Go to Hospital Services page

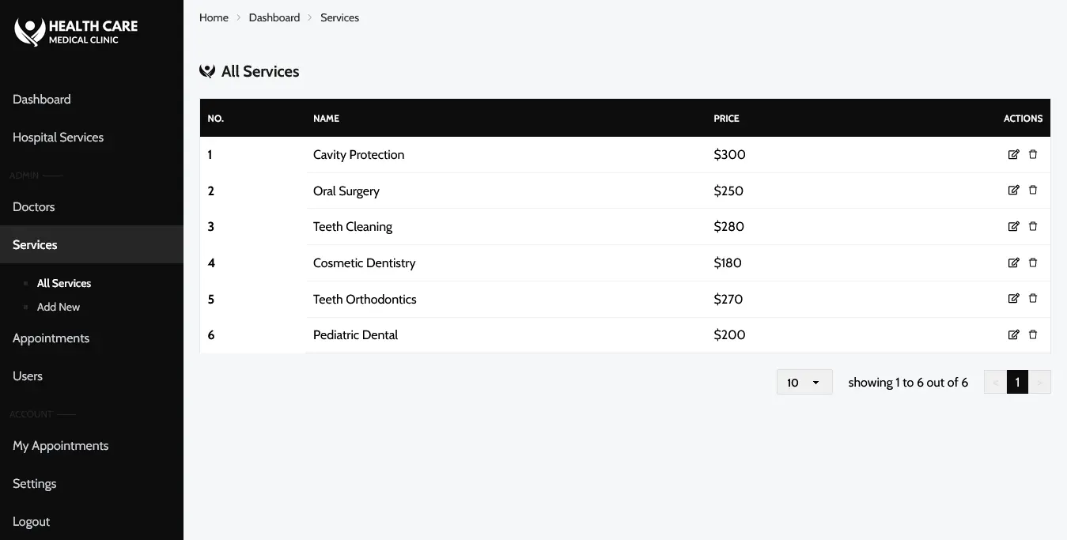pyautogui.click(x=92, y=137)
